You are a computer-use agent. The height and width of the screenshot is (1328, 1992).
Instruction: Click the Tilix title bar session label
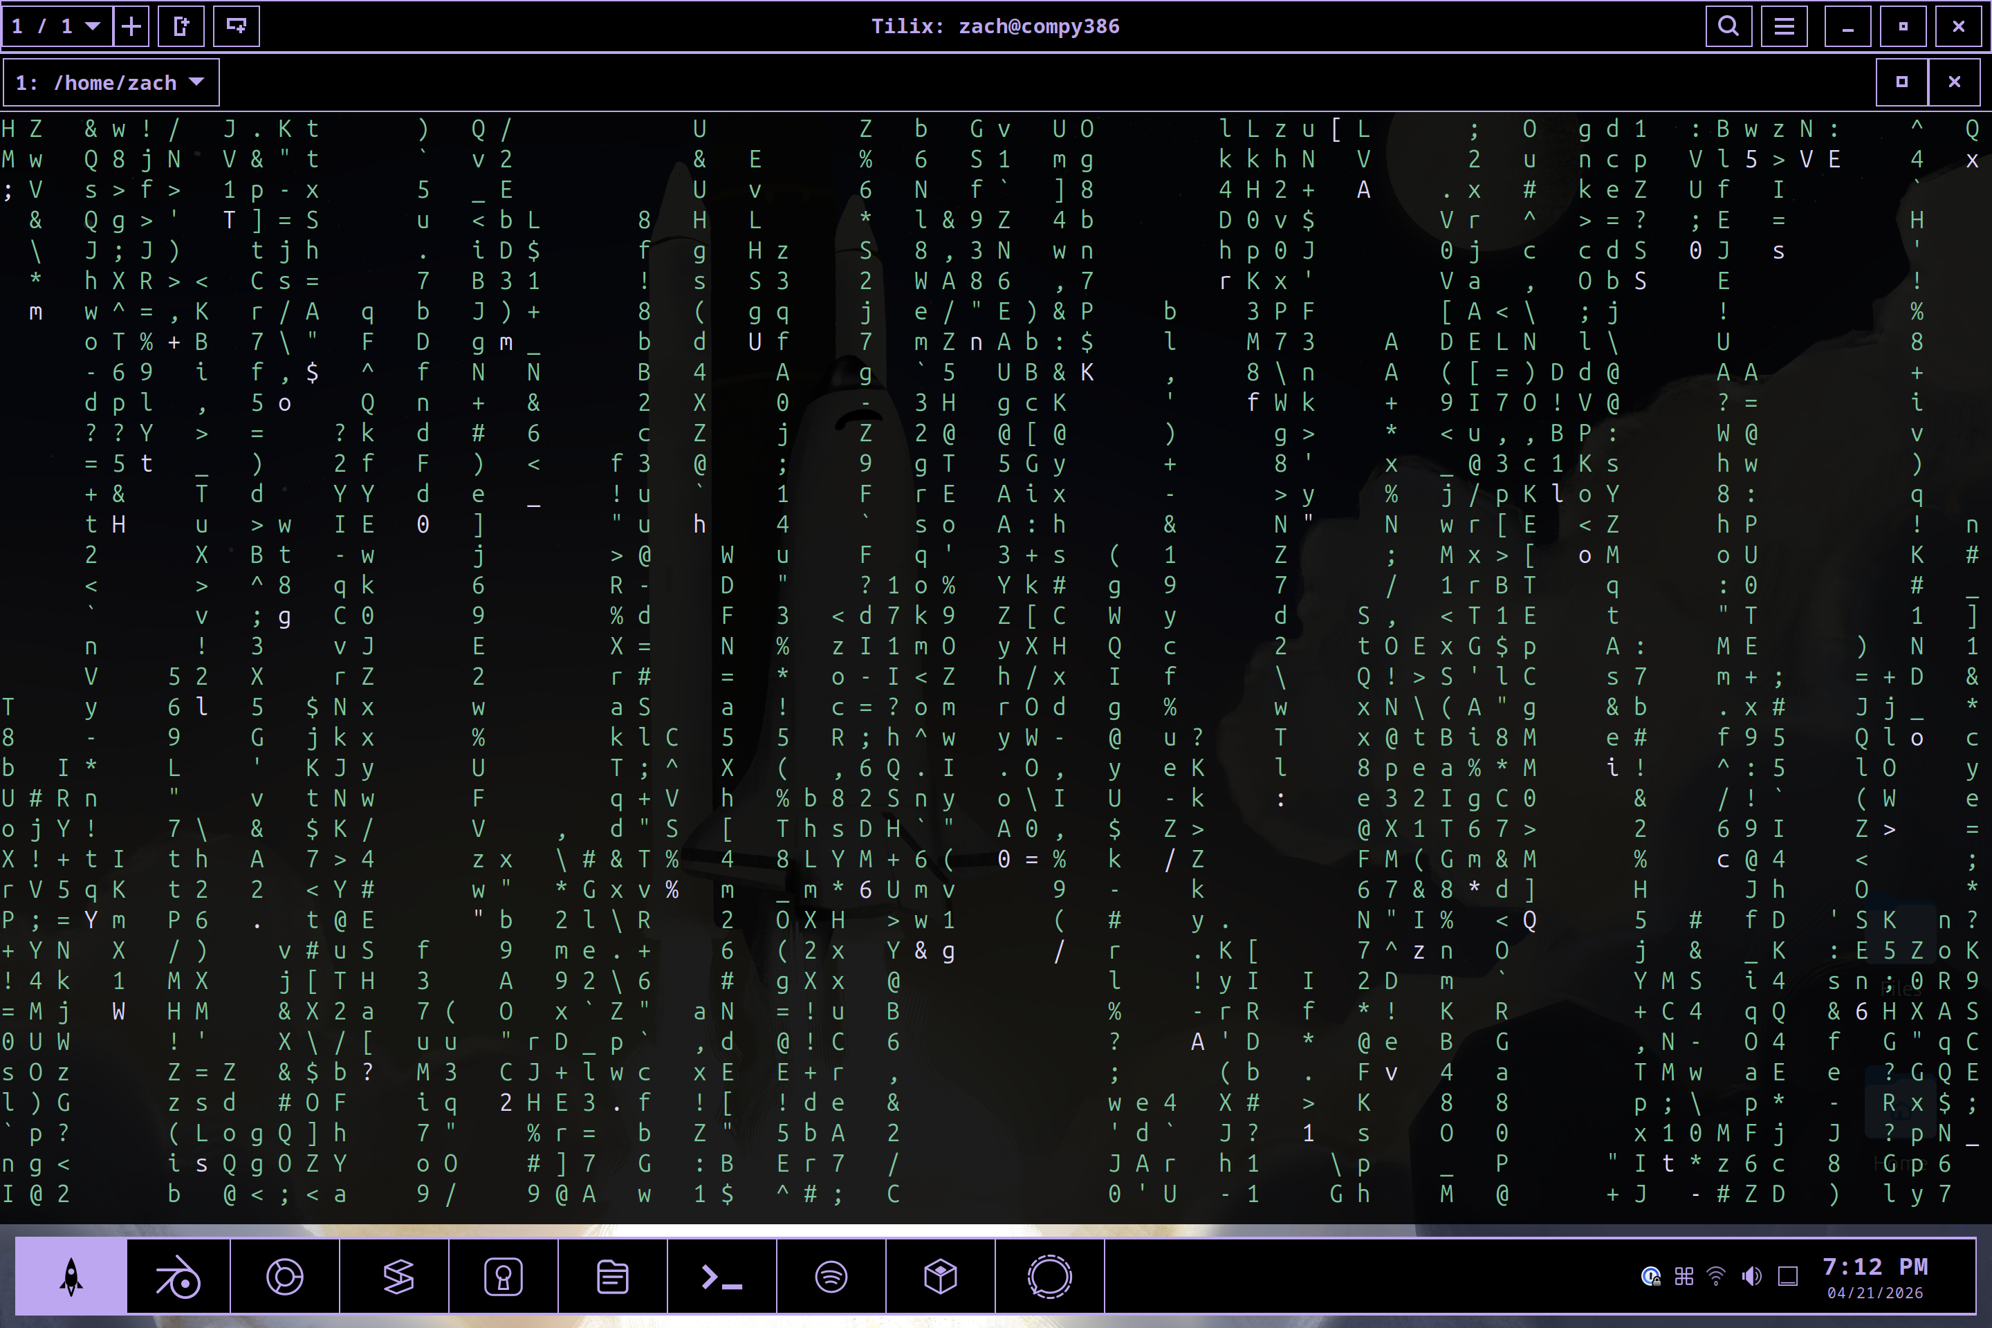[x=995, y=26]
